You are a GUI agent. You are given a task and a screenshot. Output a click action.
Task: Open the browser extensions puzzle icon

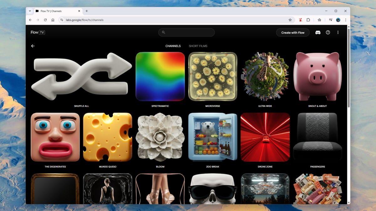tap(308, 20)
